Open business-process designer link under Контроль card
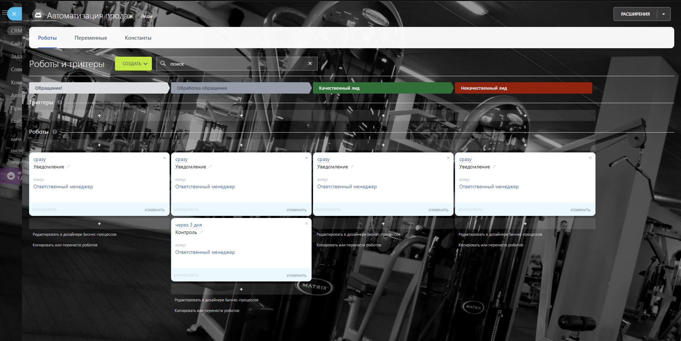 (x=216, y=300)
